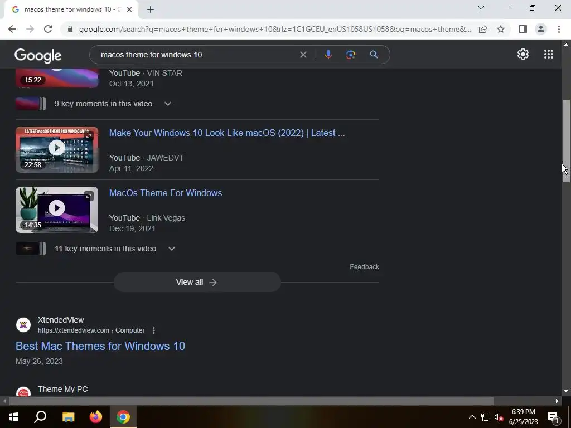Share this page using the share icon

coord(483,29)
